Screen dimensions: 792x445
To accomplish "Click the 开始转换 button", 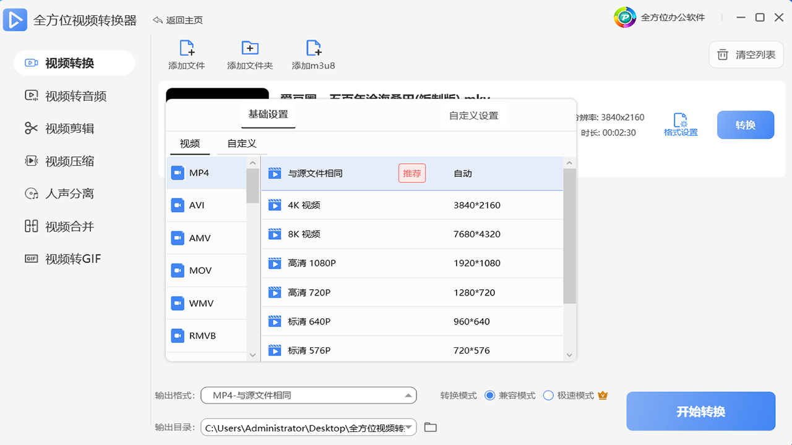I will (700, 411).
